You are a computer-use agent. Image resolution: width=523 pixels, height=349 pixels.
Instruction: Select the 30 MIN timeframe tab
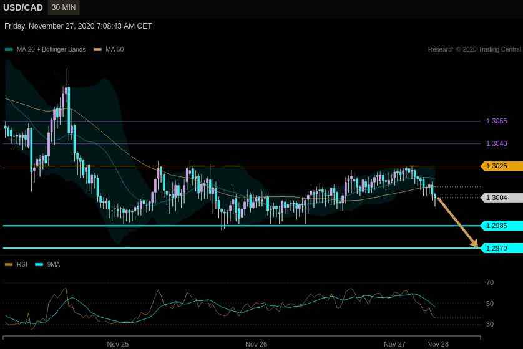(x=64, y=7)
